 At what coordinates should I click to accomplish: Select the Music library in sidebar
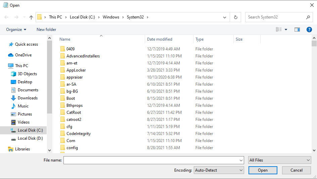click(x=23, y=106)
